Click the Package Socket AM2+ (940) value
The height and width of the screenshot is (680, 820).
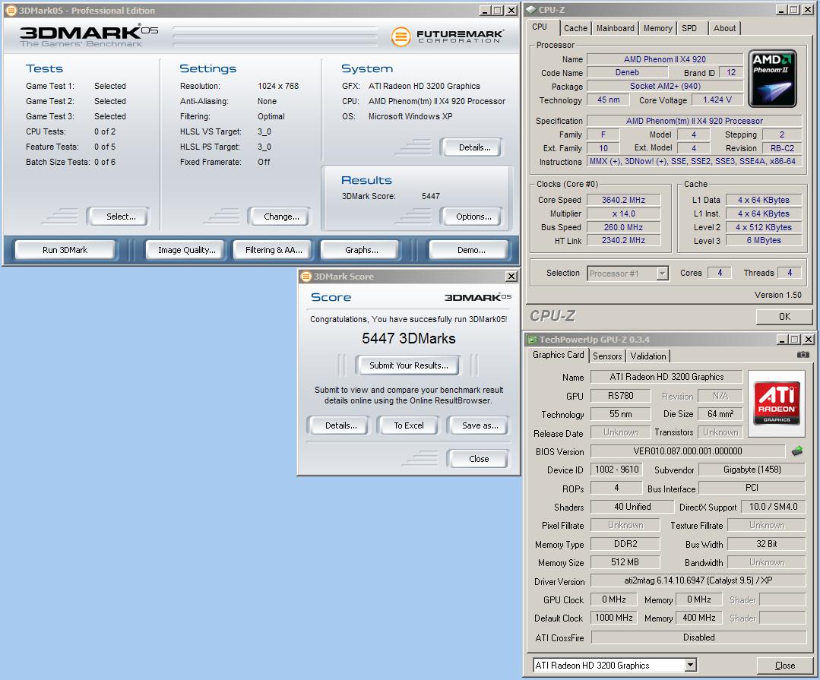click(x=665, y=86)
